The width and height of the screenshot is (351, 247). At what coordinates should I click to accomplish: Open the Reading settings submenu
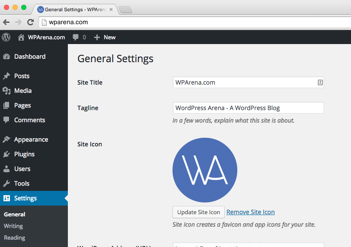15,237
